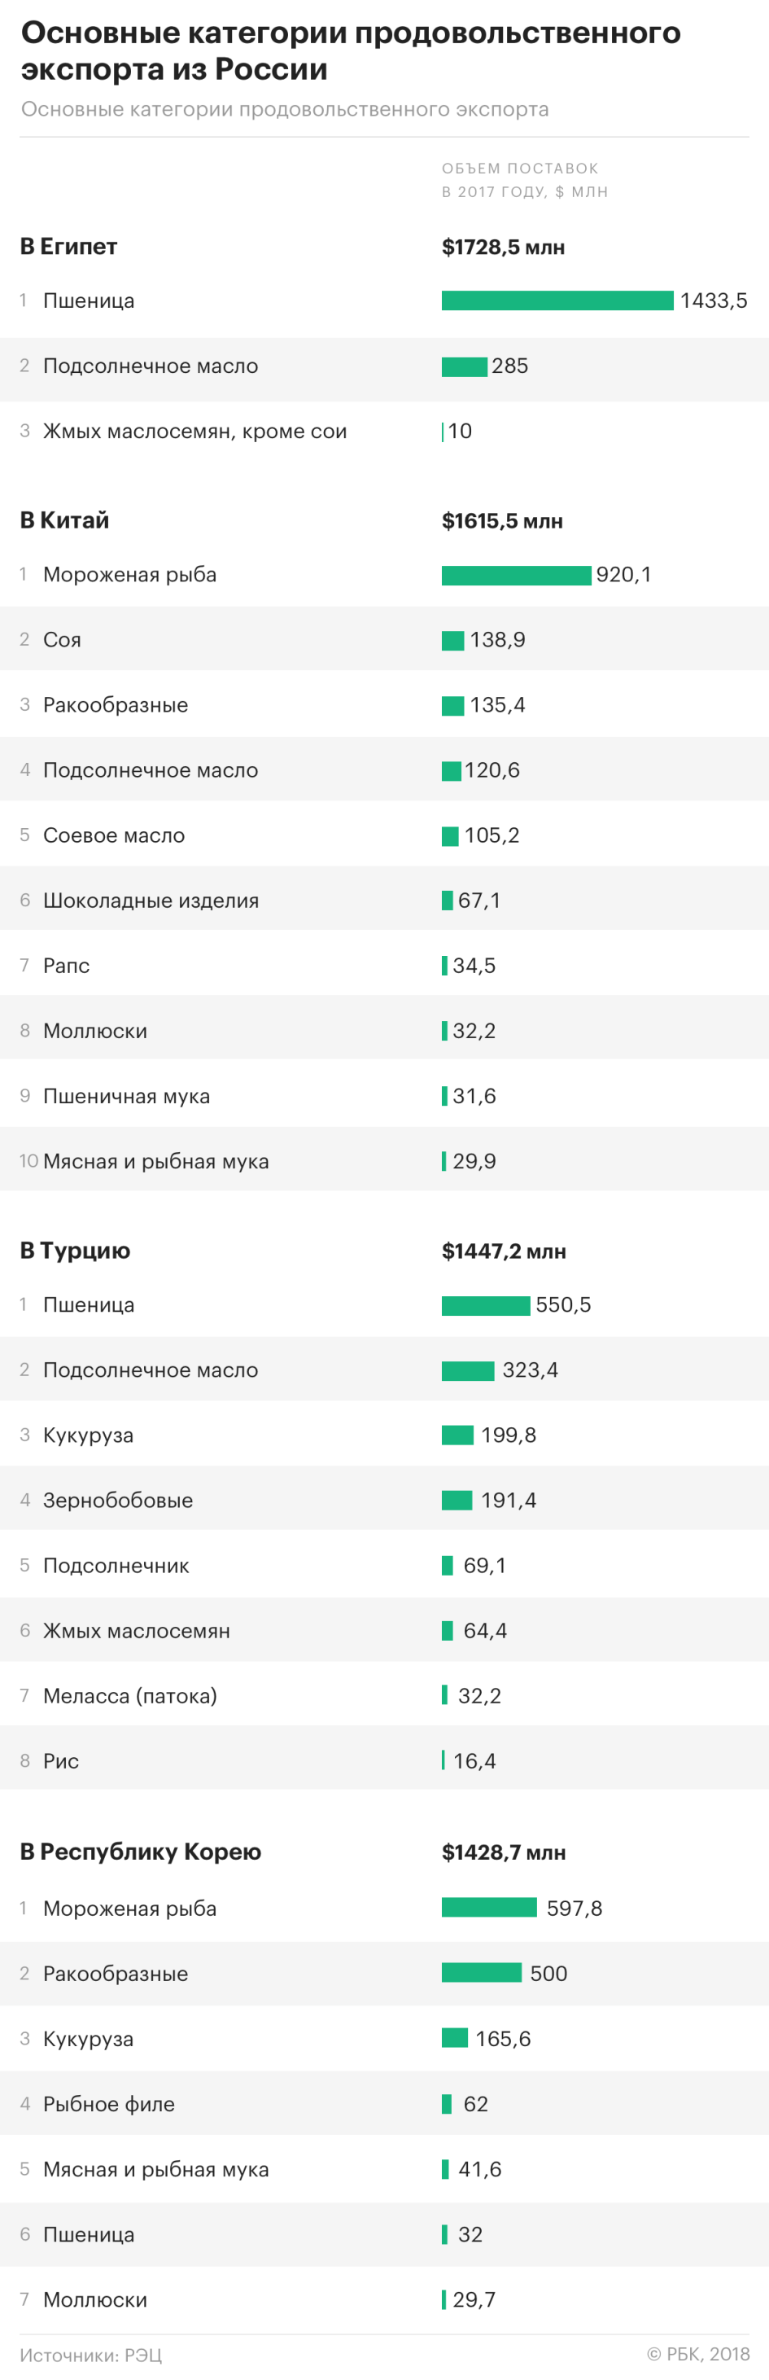
Task: Select the 'Шоколадные изделия' row
Action: [x=384, y=900]
